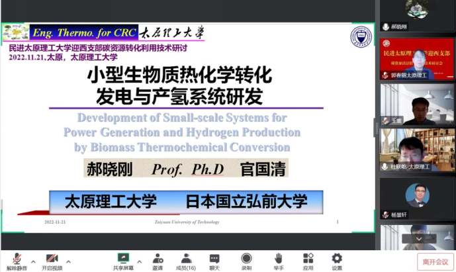Select the 杜朕屹-太原理工 video tile

tap(417, 150)
